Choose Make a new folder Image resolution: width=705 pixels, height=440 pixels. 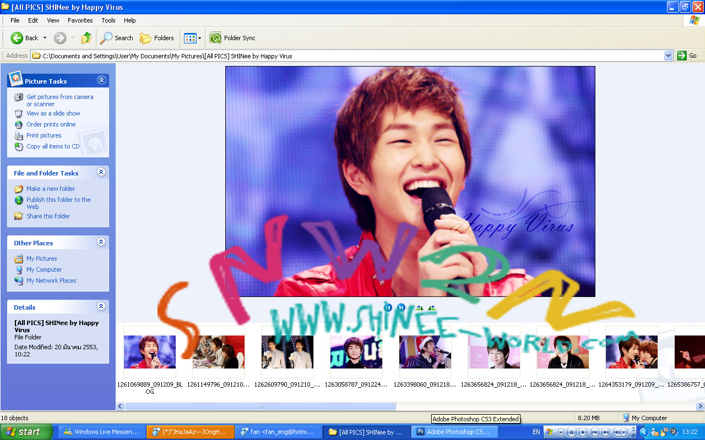(51, 189)
